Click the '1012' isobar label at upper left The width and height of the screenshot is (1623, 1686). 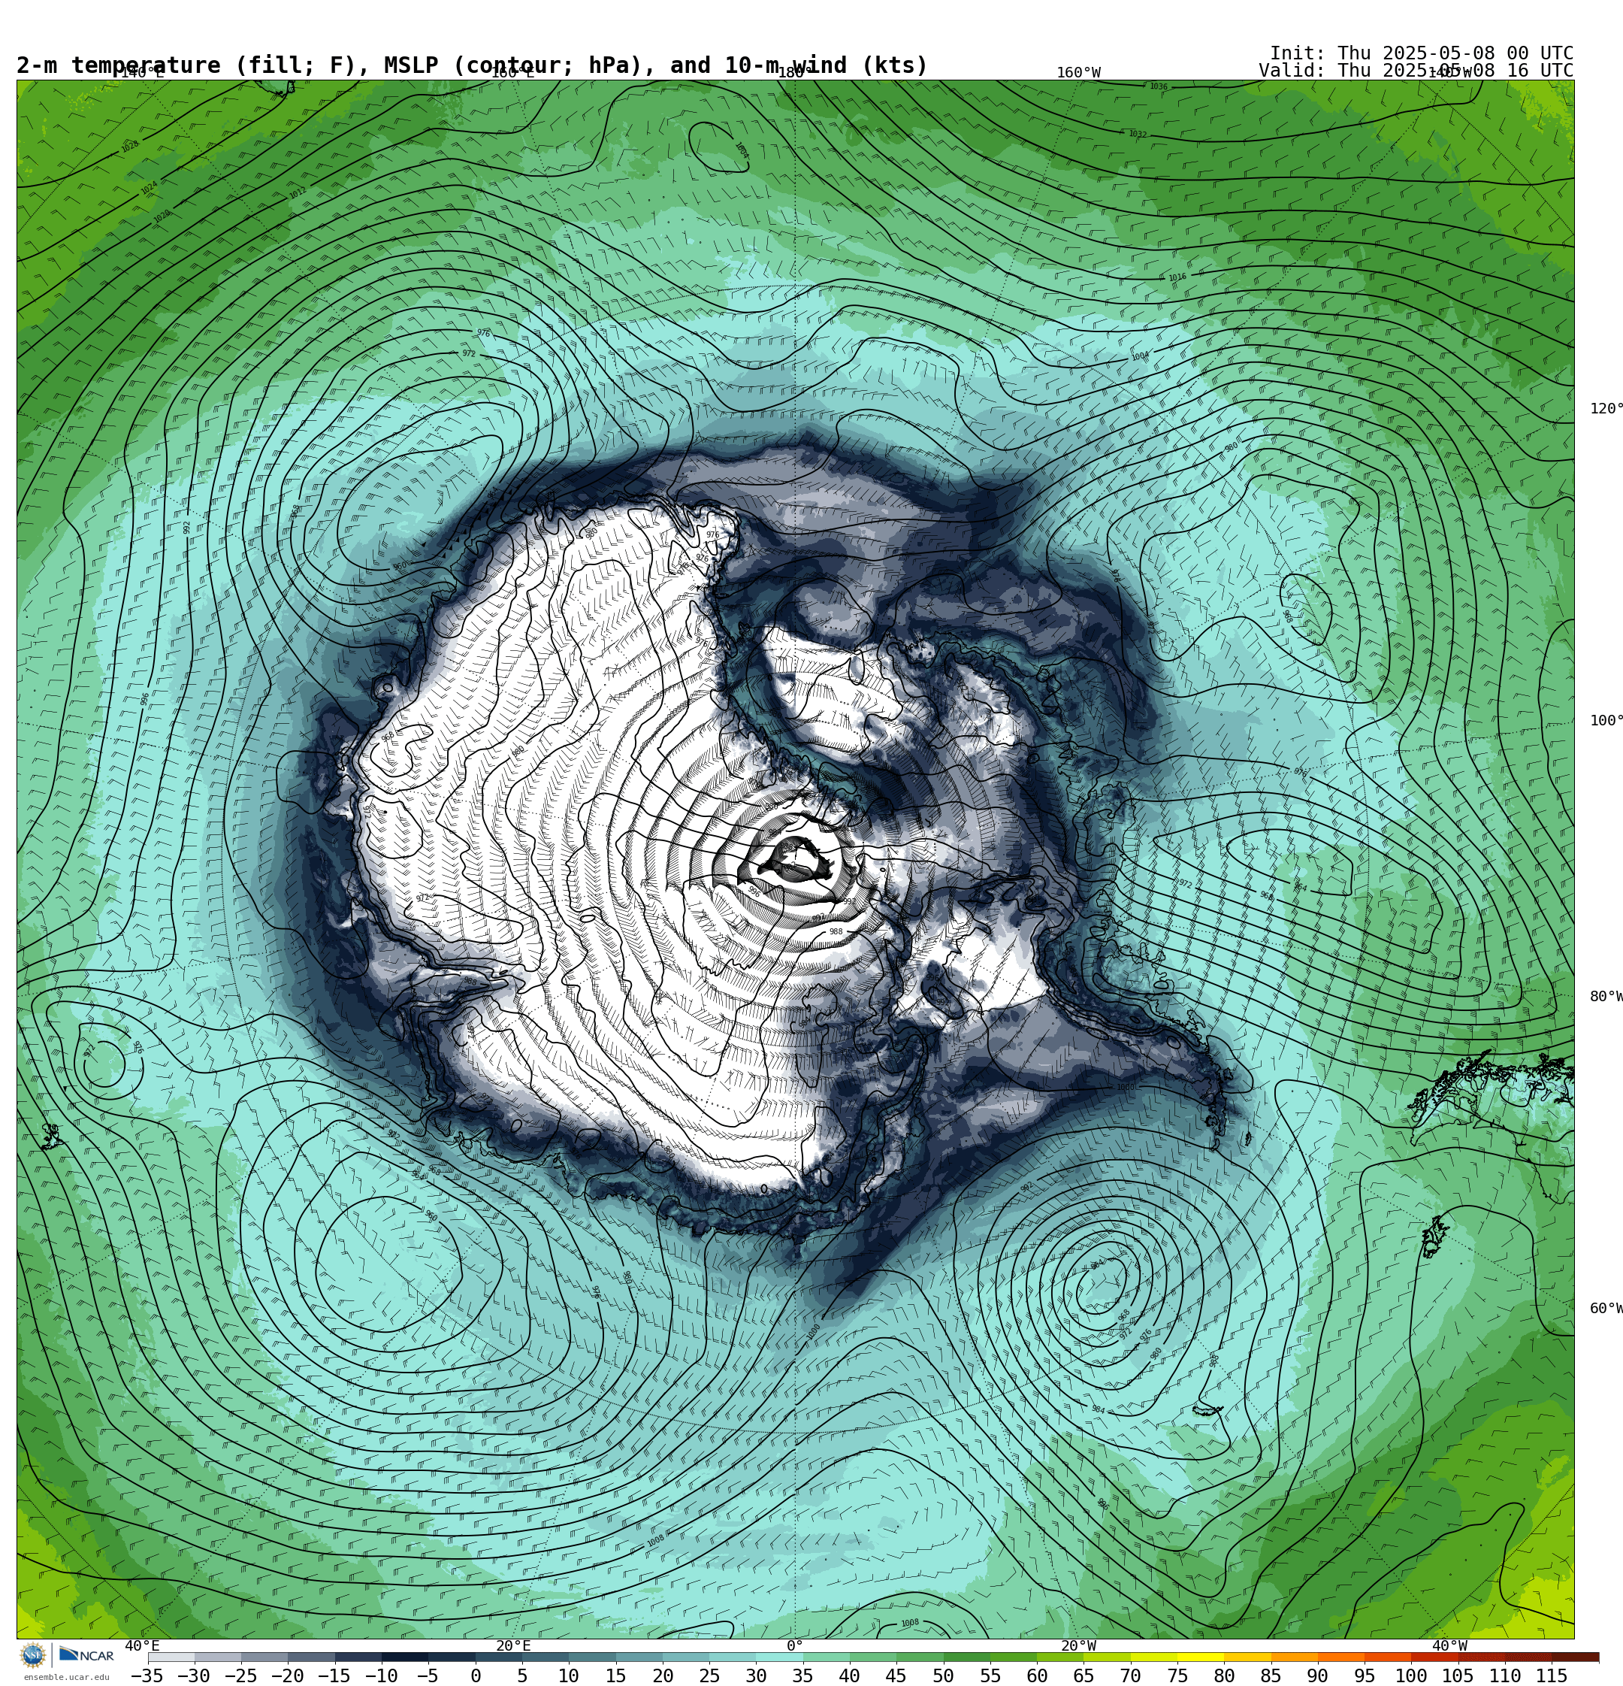point(298,193)
